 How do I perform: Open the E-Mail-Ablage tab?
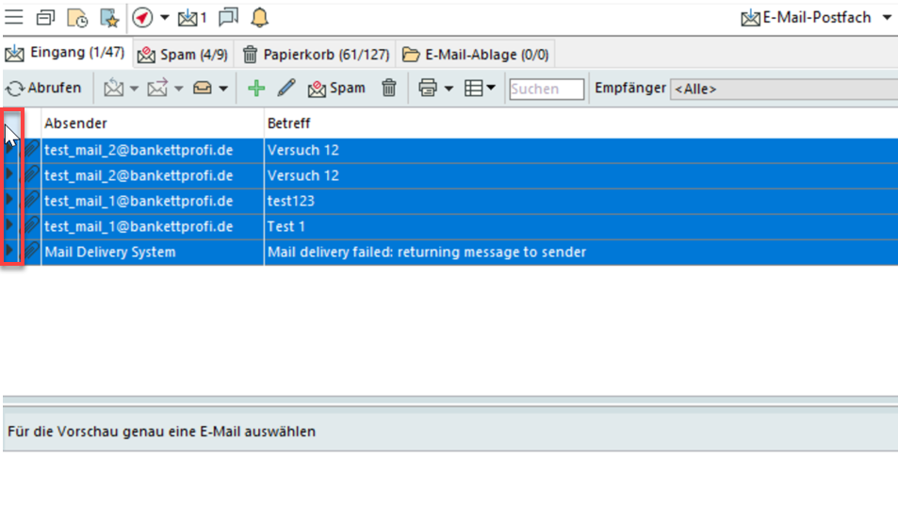(476, 55)
